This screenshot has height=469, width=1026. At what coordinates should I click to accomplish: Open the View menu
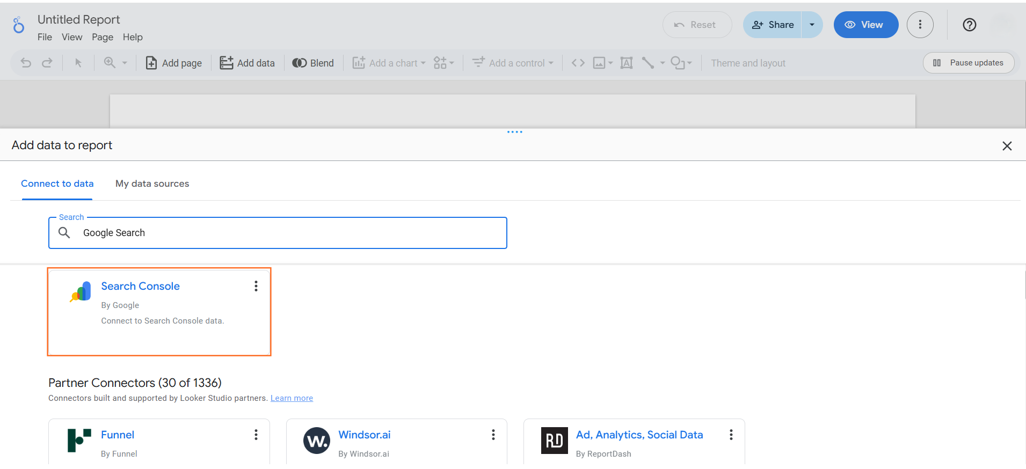pyautogui.click(x=72, y=37)
